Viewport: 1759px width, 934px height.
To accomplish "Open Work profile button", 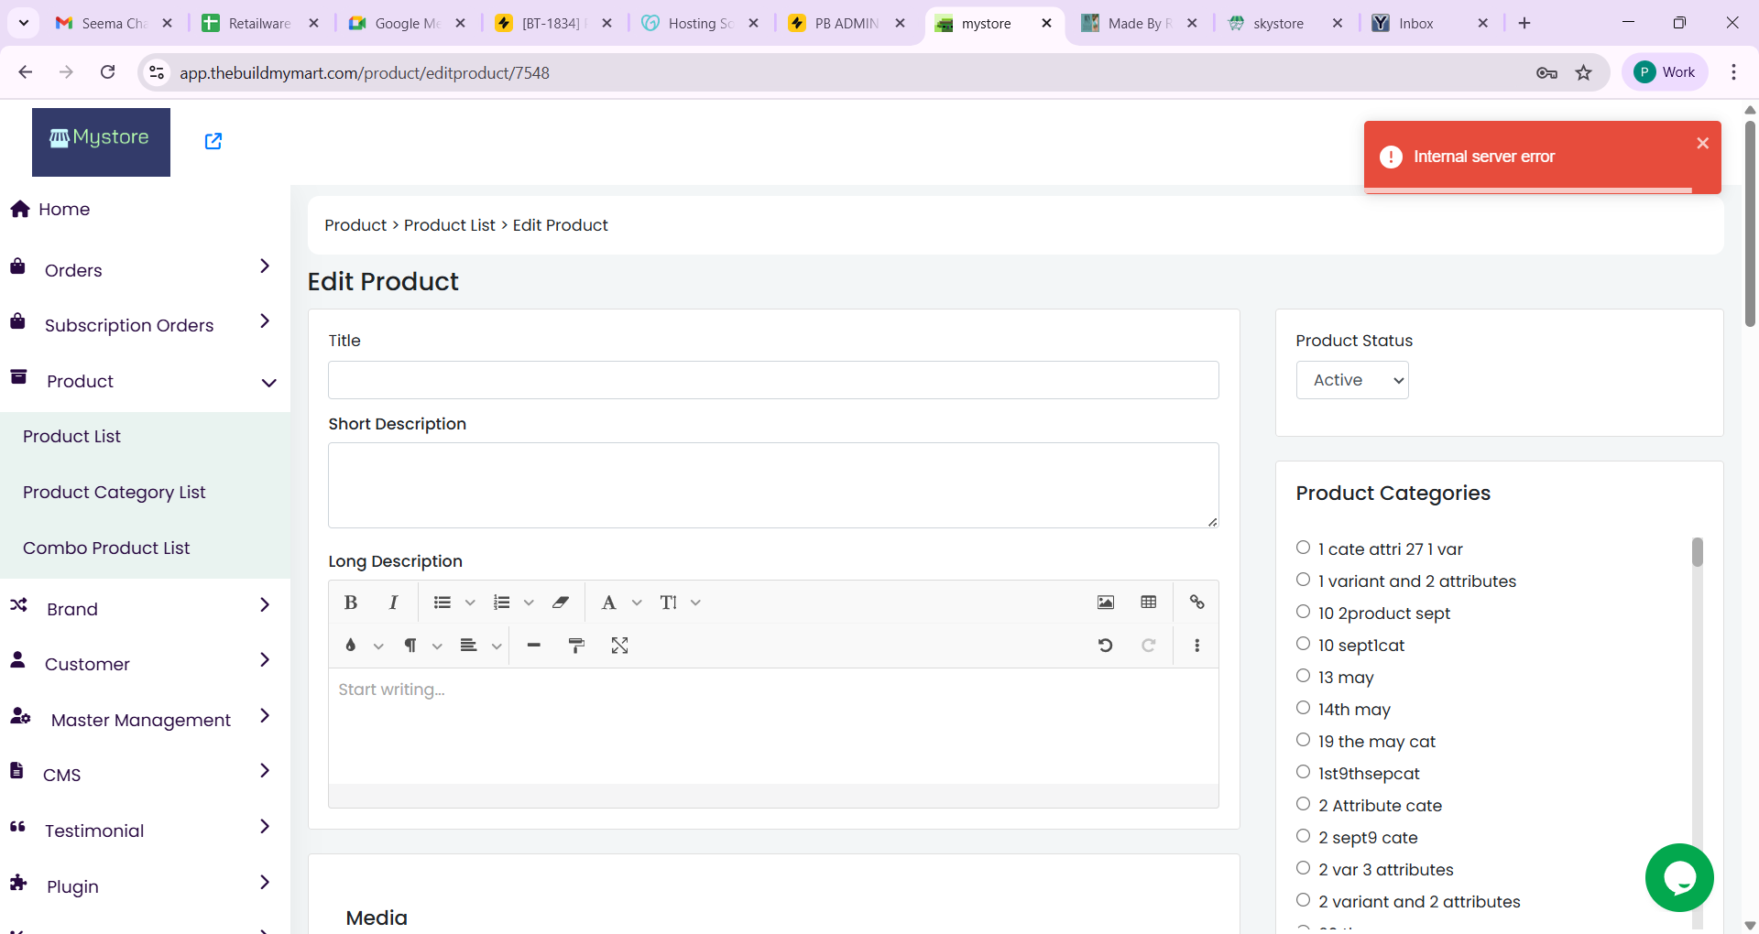I will pos(1665,72).
